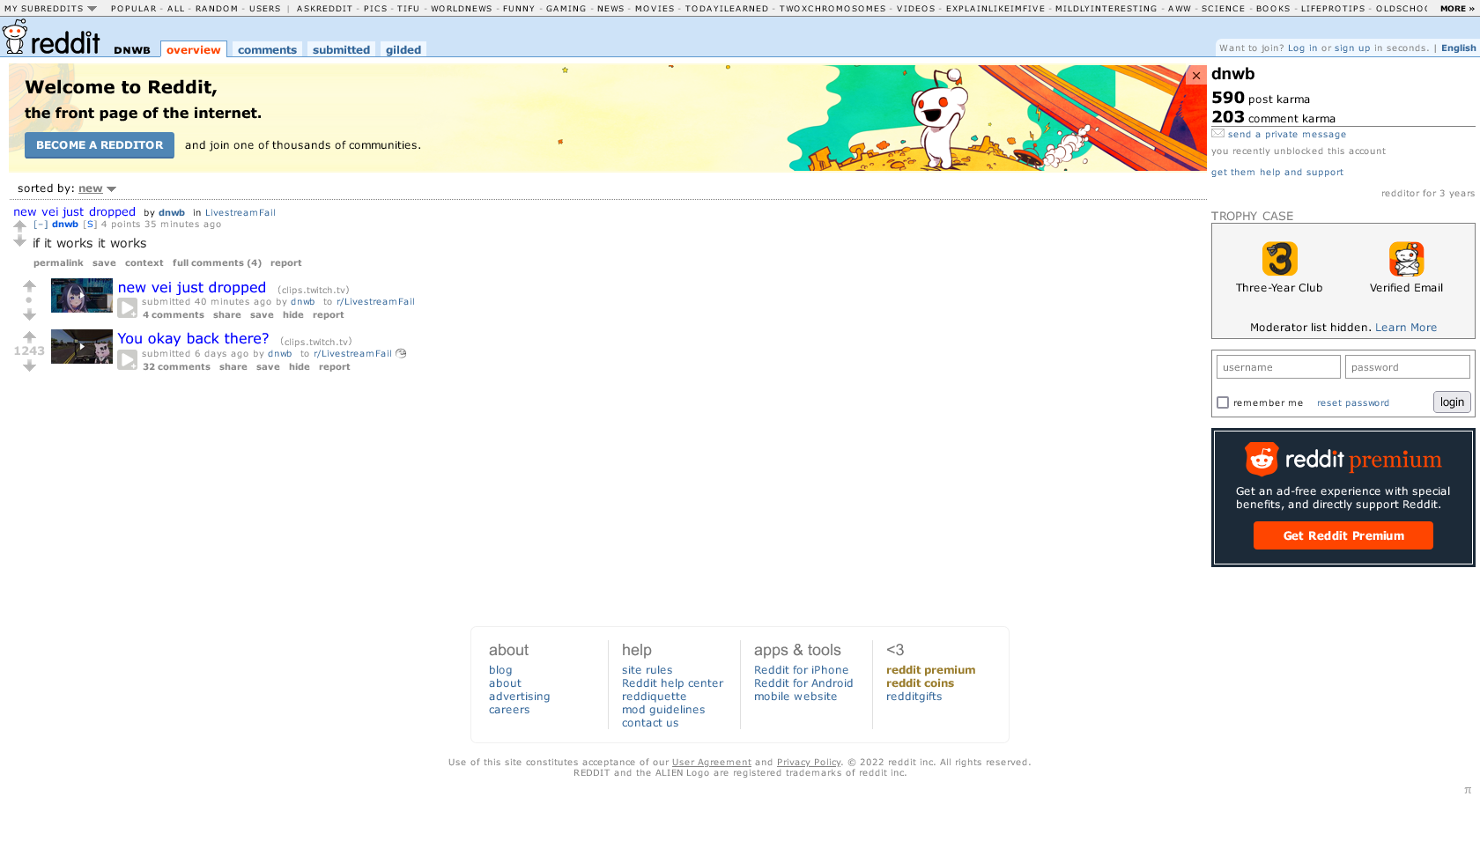Upvote the post 'new vei just dropped'
The height and width of the screenshot is (841, 1480).
click(29, 286)
